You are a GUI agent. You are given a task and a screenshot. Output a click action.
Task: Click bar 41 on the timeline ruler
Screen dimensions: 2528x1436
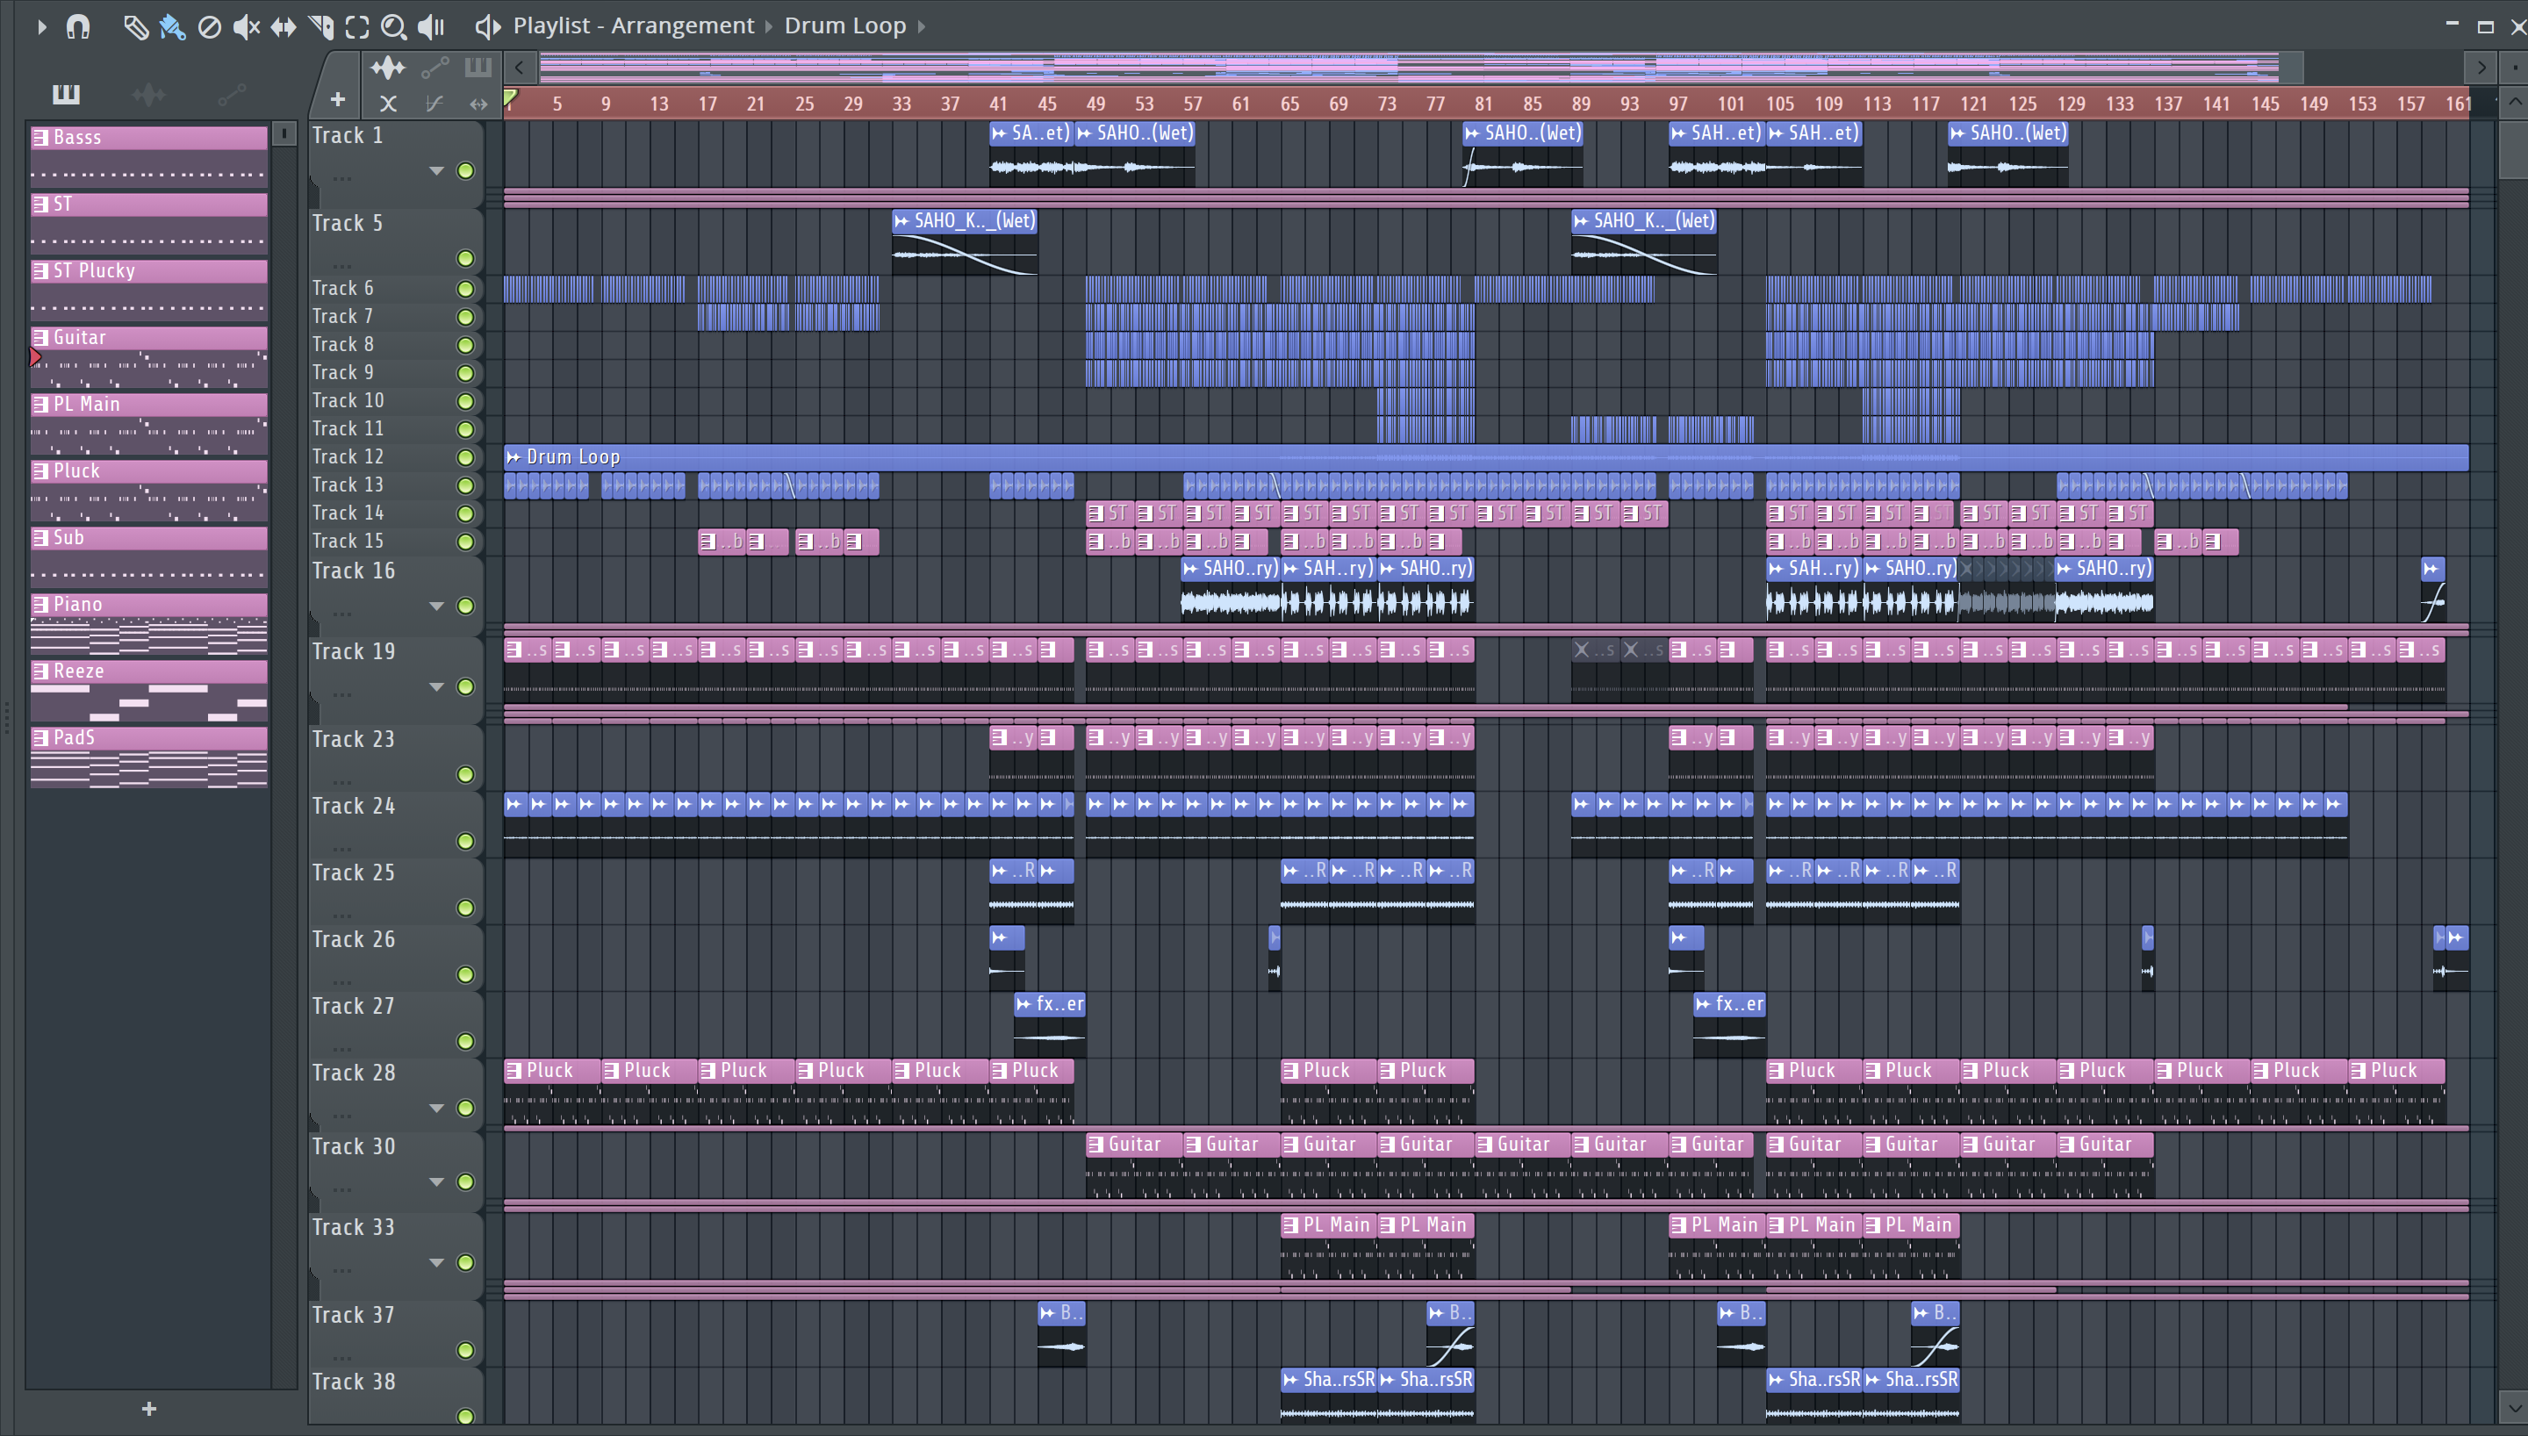click(x=998, y=104)
